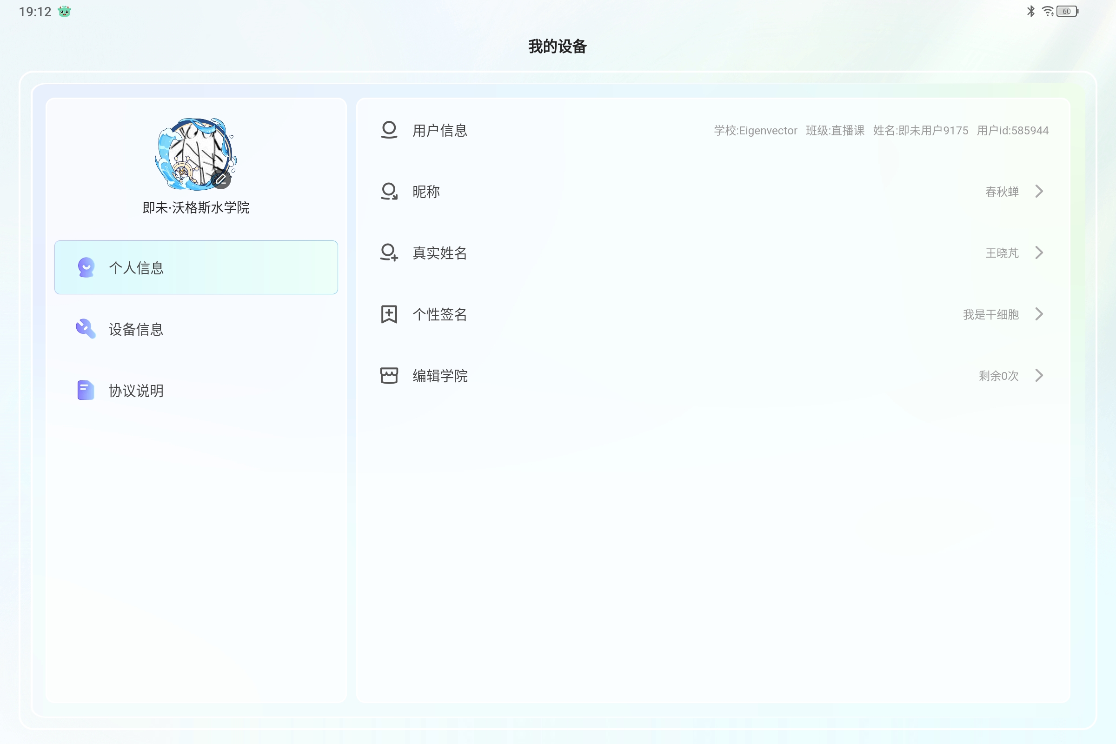The image size is (1116, 744).
Task: Click the 用户信息 person icon
Action: [x=389, y=130]
